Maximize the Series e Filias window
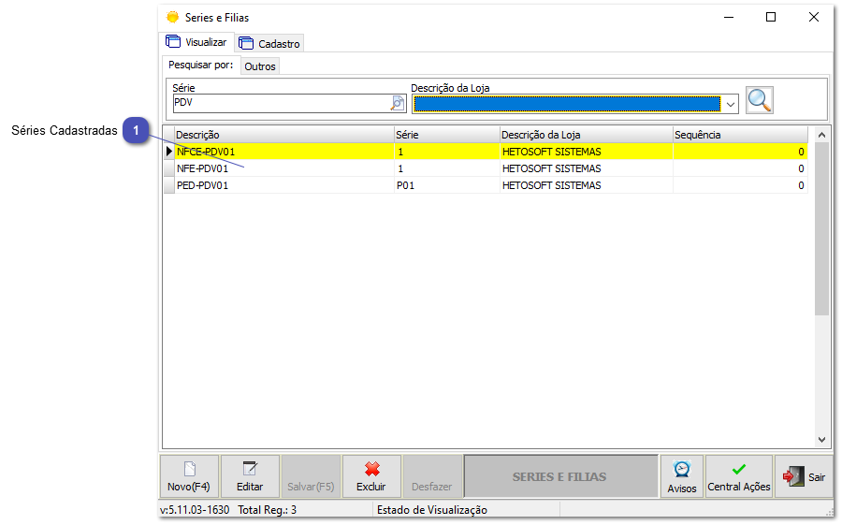Image resolution: width=842 pixels, height=525 pixels. pyautogui.click(x=771, y=17)
